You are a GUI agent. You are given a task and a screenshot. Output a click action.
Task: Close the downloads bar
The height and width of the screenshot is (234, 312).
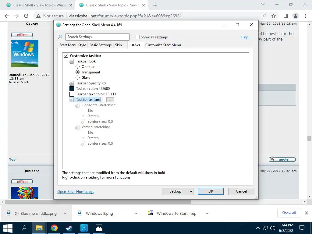tap(307, 213)
